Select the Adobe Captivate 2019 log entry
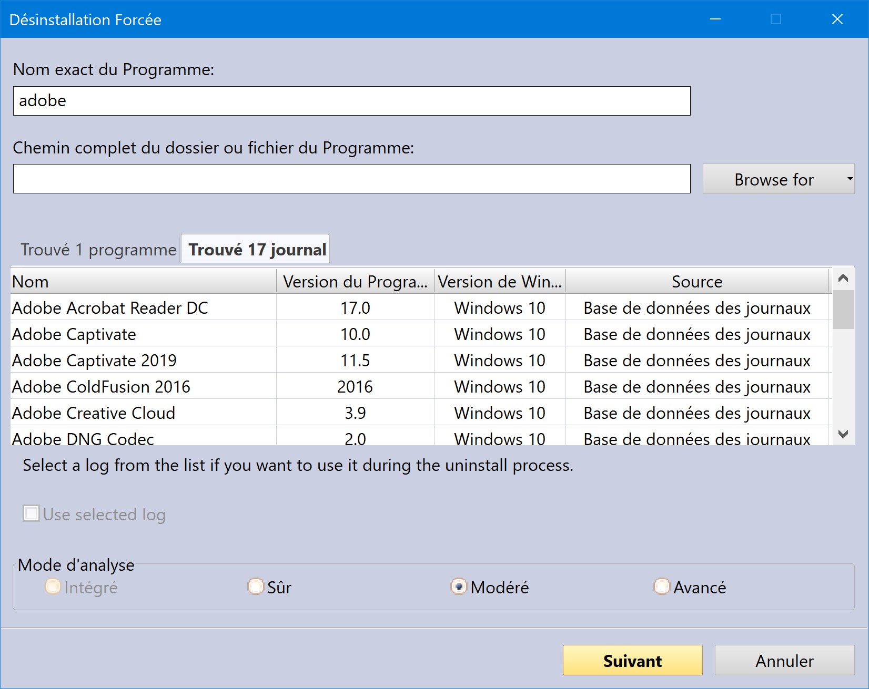The width and height of the screenshot is (869, 689). coord(420,360)
